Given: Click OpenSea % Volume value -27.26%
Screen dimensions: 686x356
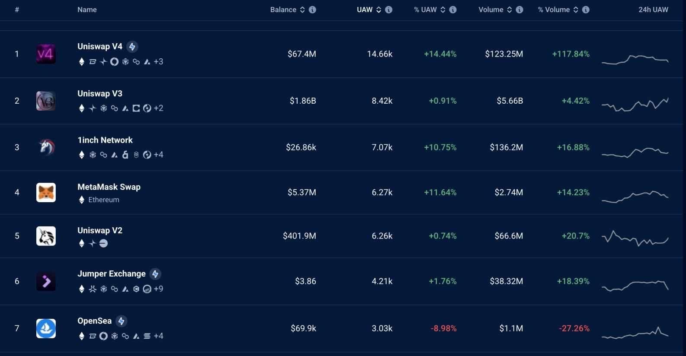Looking at the screenshot, I should [574, 328].
